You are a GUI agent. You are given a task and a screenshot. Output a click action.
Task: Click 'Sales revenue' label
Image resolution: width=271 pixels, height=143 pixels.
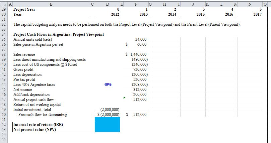[x=24, y=54]
